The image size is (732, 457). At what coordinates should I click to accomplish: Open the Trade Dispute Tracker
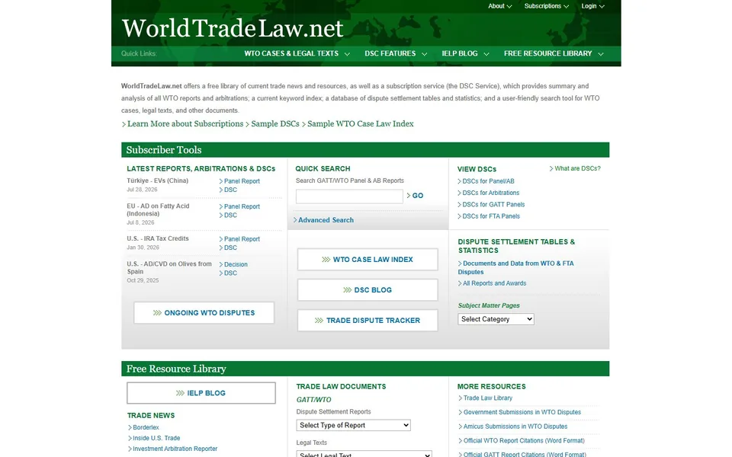point(368,321)
